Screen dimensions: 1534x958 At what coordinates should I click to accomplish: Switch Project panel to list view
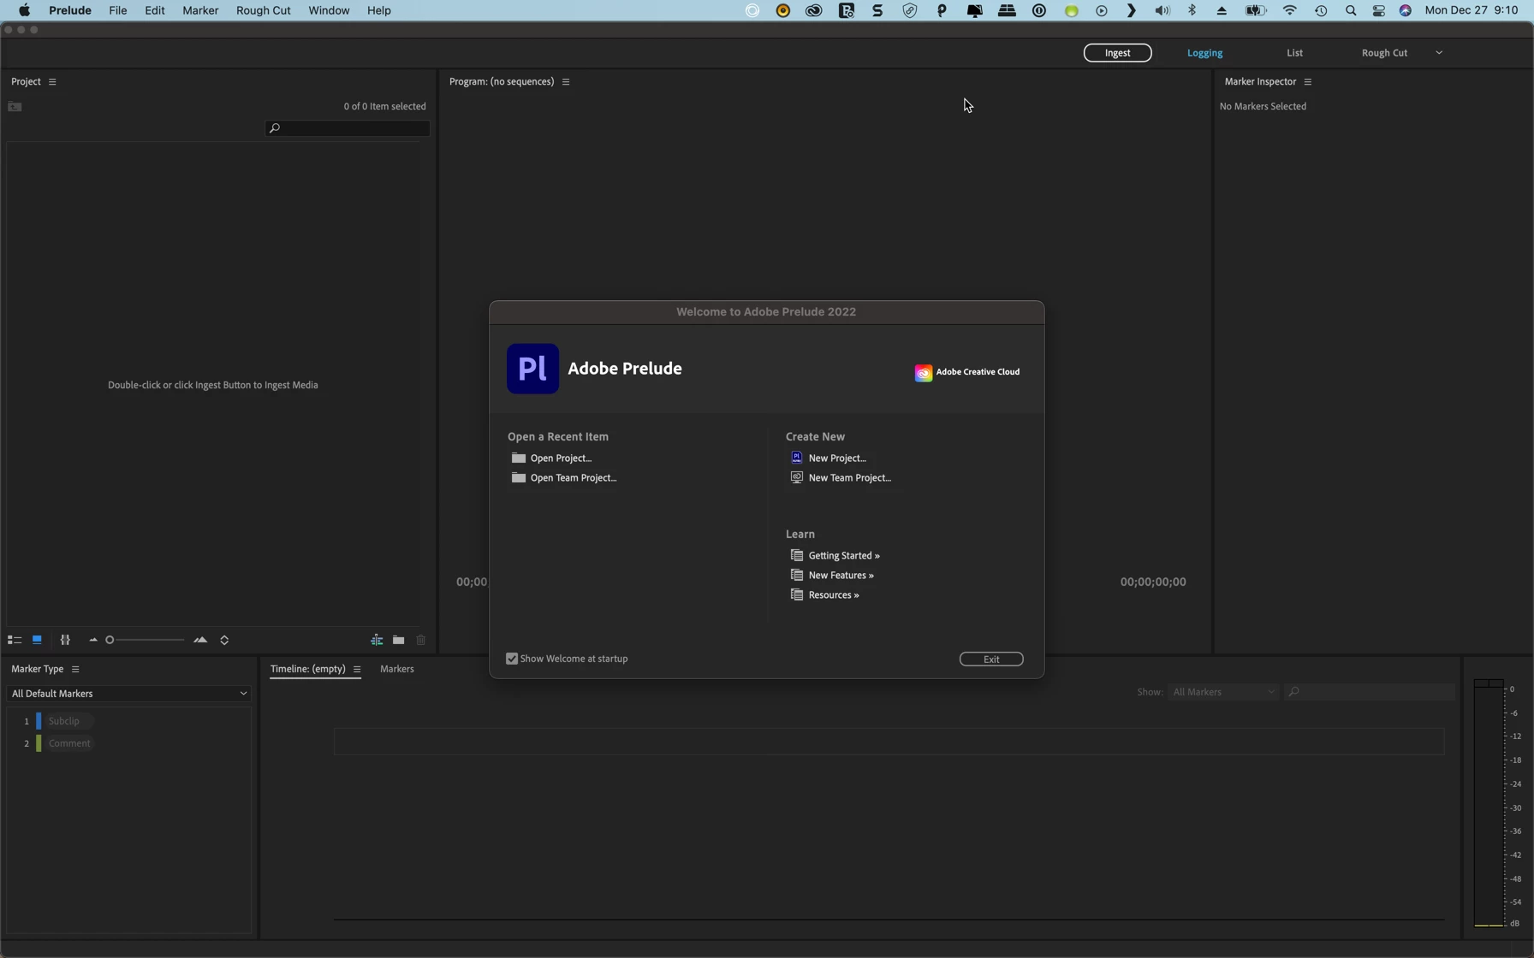point(15,640)
